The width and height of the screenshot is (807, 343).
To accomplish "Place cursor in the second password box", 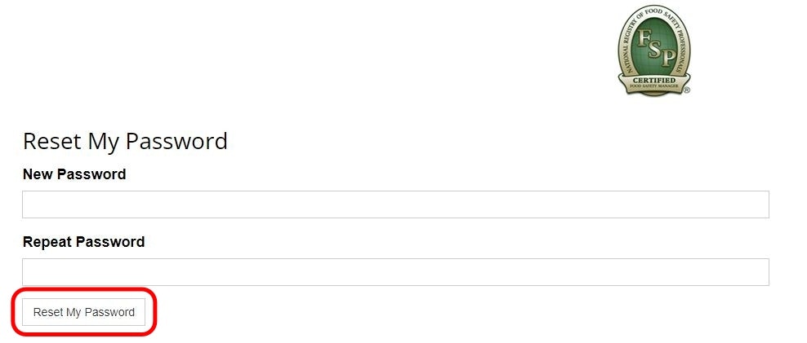I will 395,272.
